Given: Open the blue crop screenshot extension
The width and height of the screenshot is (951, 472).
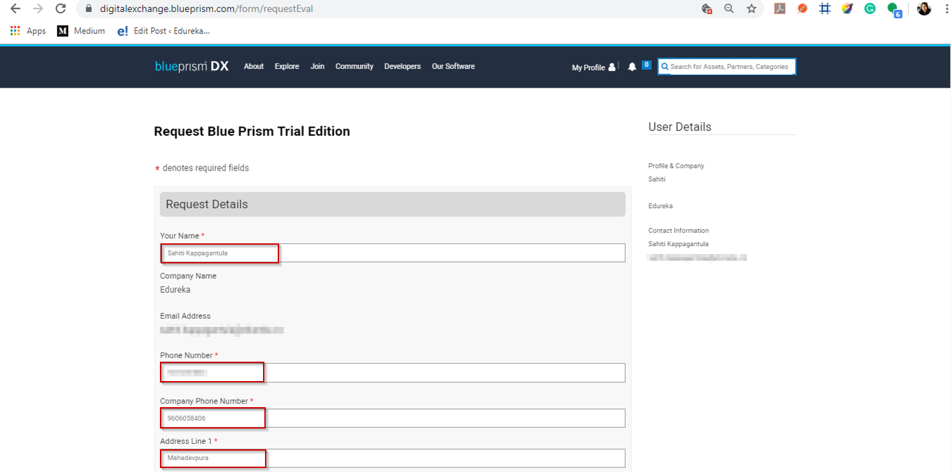Looking at the screenshot, I should [825, 9].
